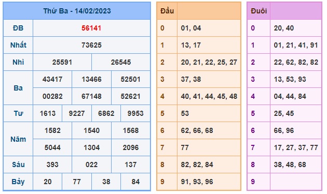
Task: Select Bảy prize number 20
Action: point(48,182)
